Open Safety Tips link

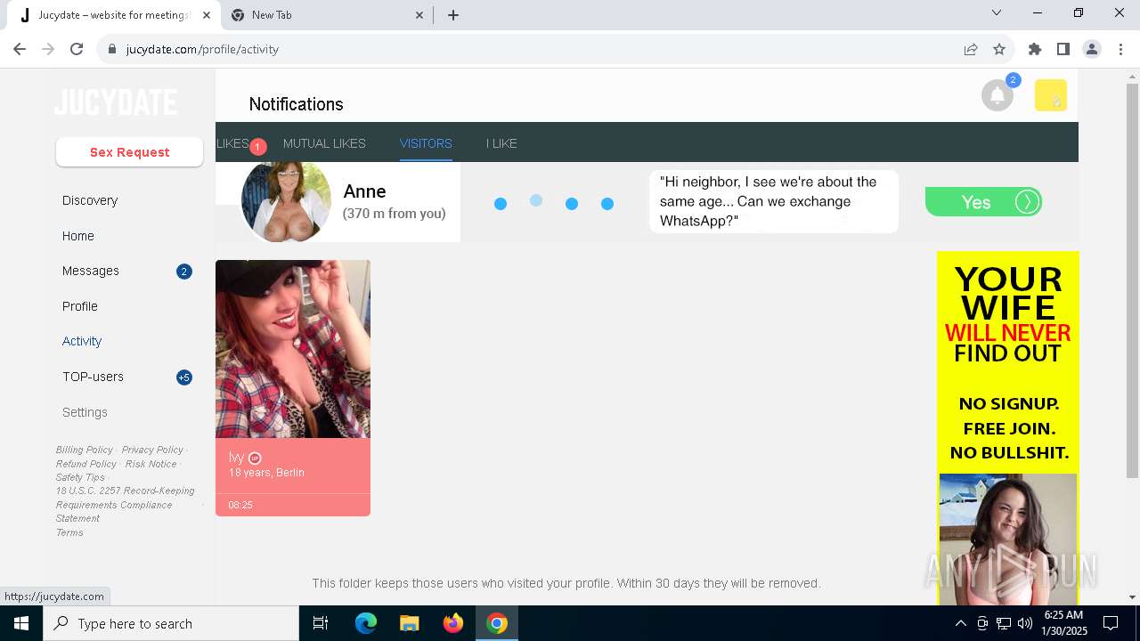(80, 477)
